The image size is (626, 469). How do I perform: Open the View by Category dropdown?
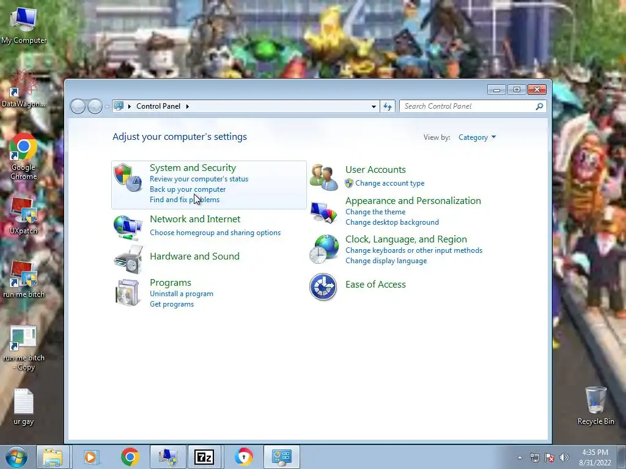click(x=477, y=137)
